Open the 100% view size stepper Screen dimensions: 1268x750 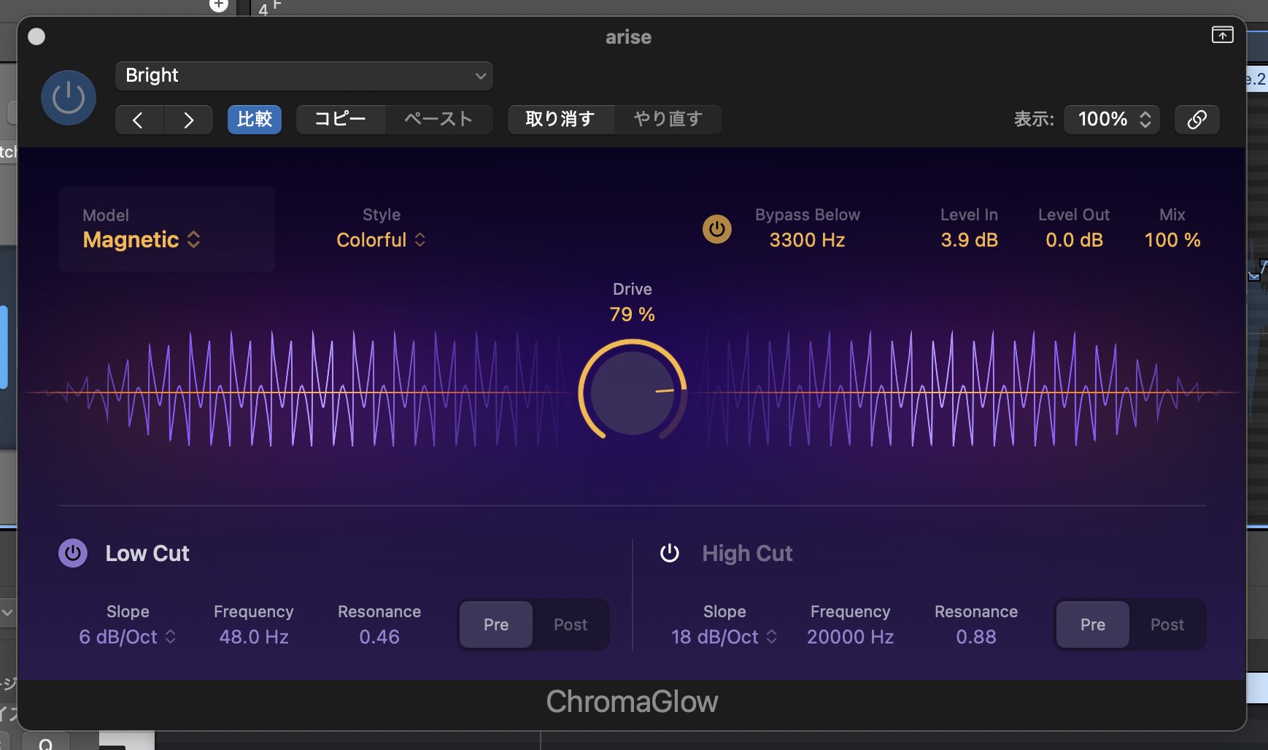click(1112, 120)
